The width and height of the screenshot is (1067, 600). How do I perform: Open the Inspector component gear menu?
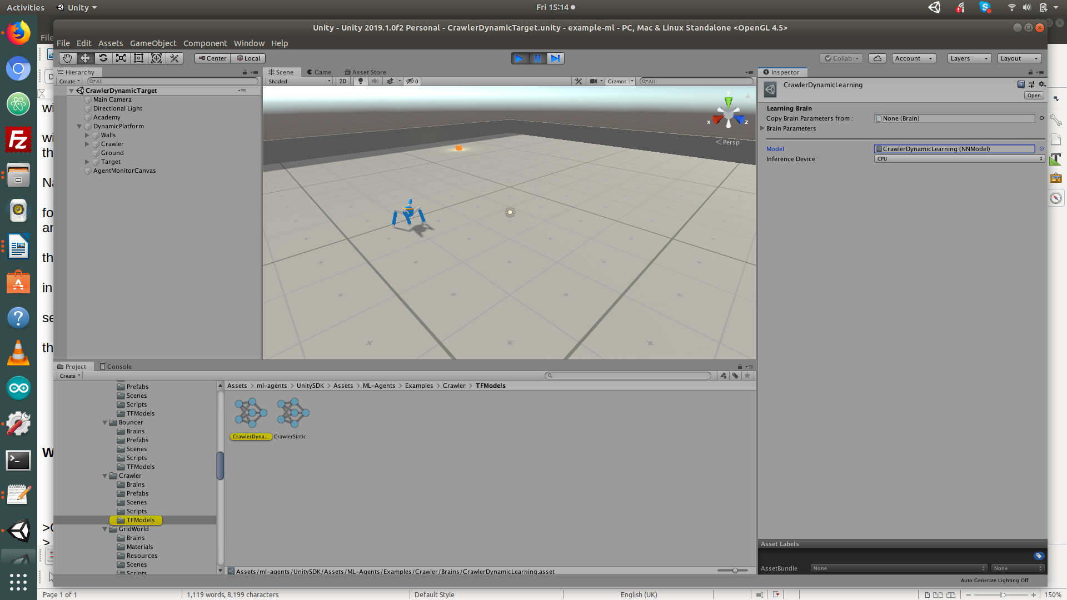click(x=1042, y=84)
